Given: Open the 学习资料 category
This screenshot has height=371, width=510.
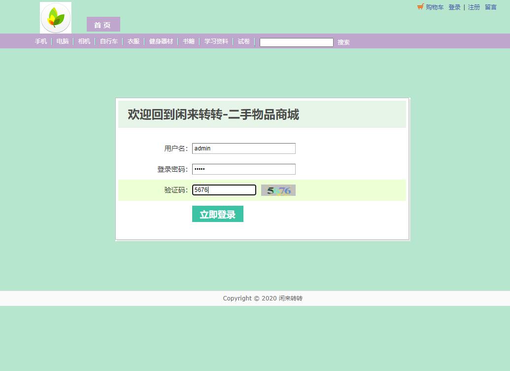Looking at the screenshot, I should (216, 41).
